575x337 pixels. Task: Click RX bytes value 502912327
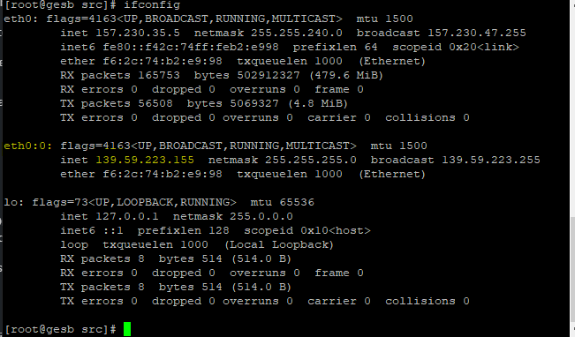coord(268,75)
